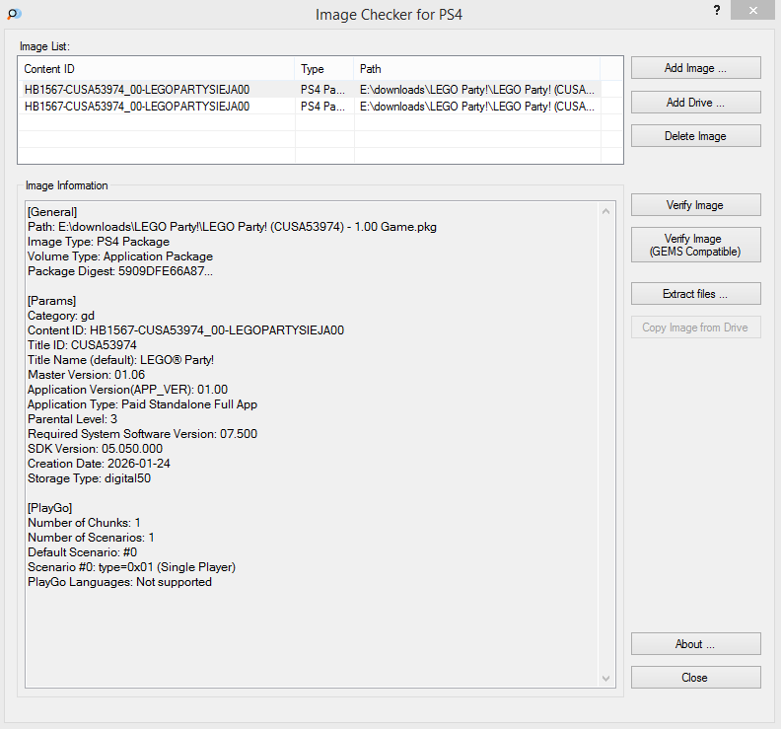Open the Add Drive dialog

[x=695, y=103]
